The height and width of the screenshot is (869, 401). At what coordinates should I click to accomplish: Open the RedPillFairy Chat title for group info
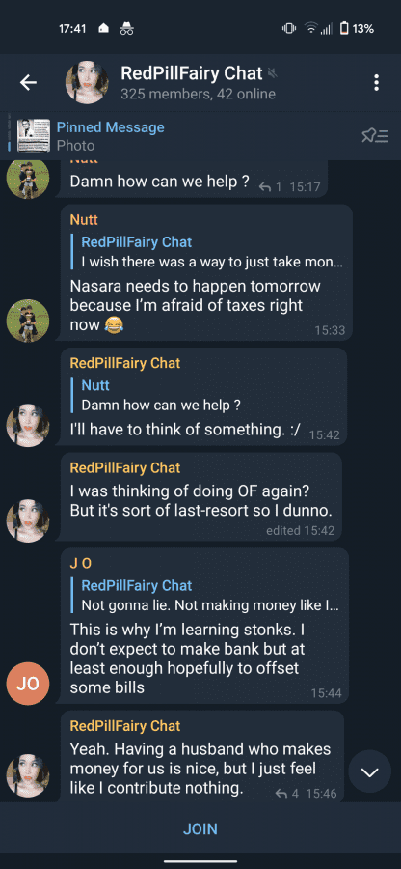point(192,72)
